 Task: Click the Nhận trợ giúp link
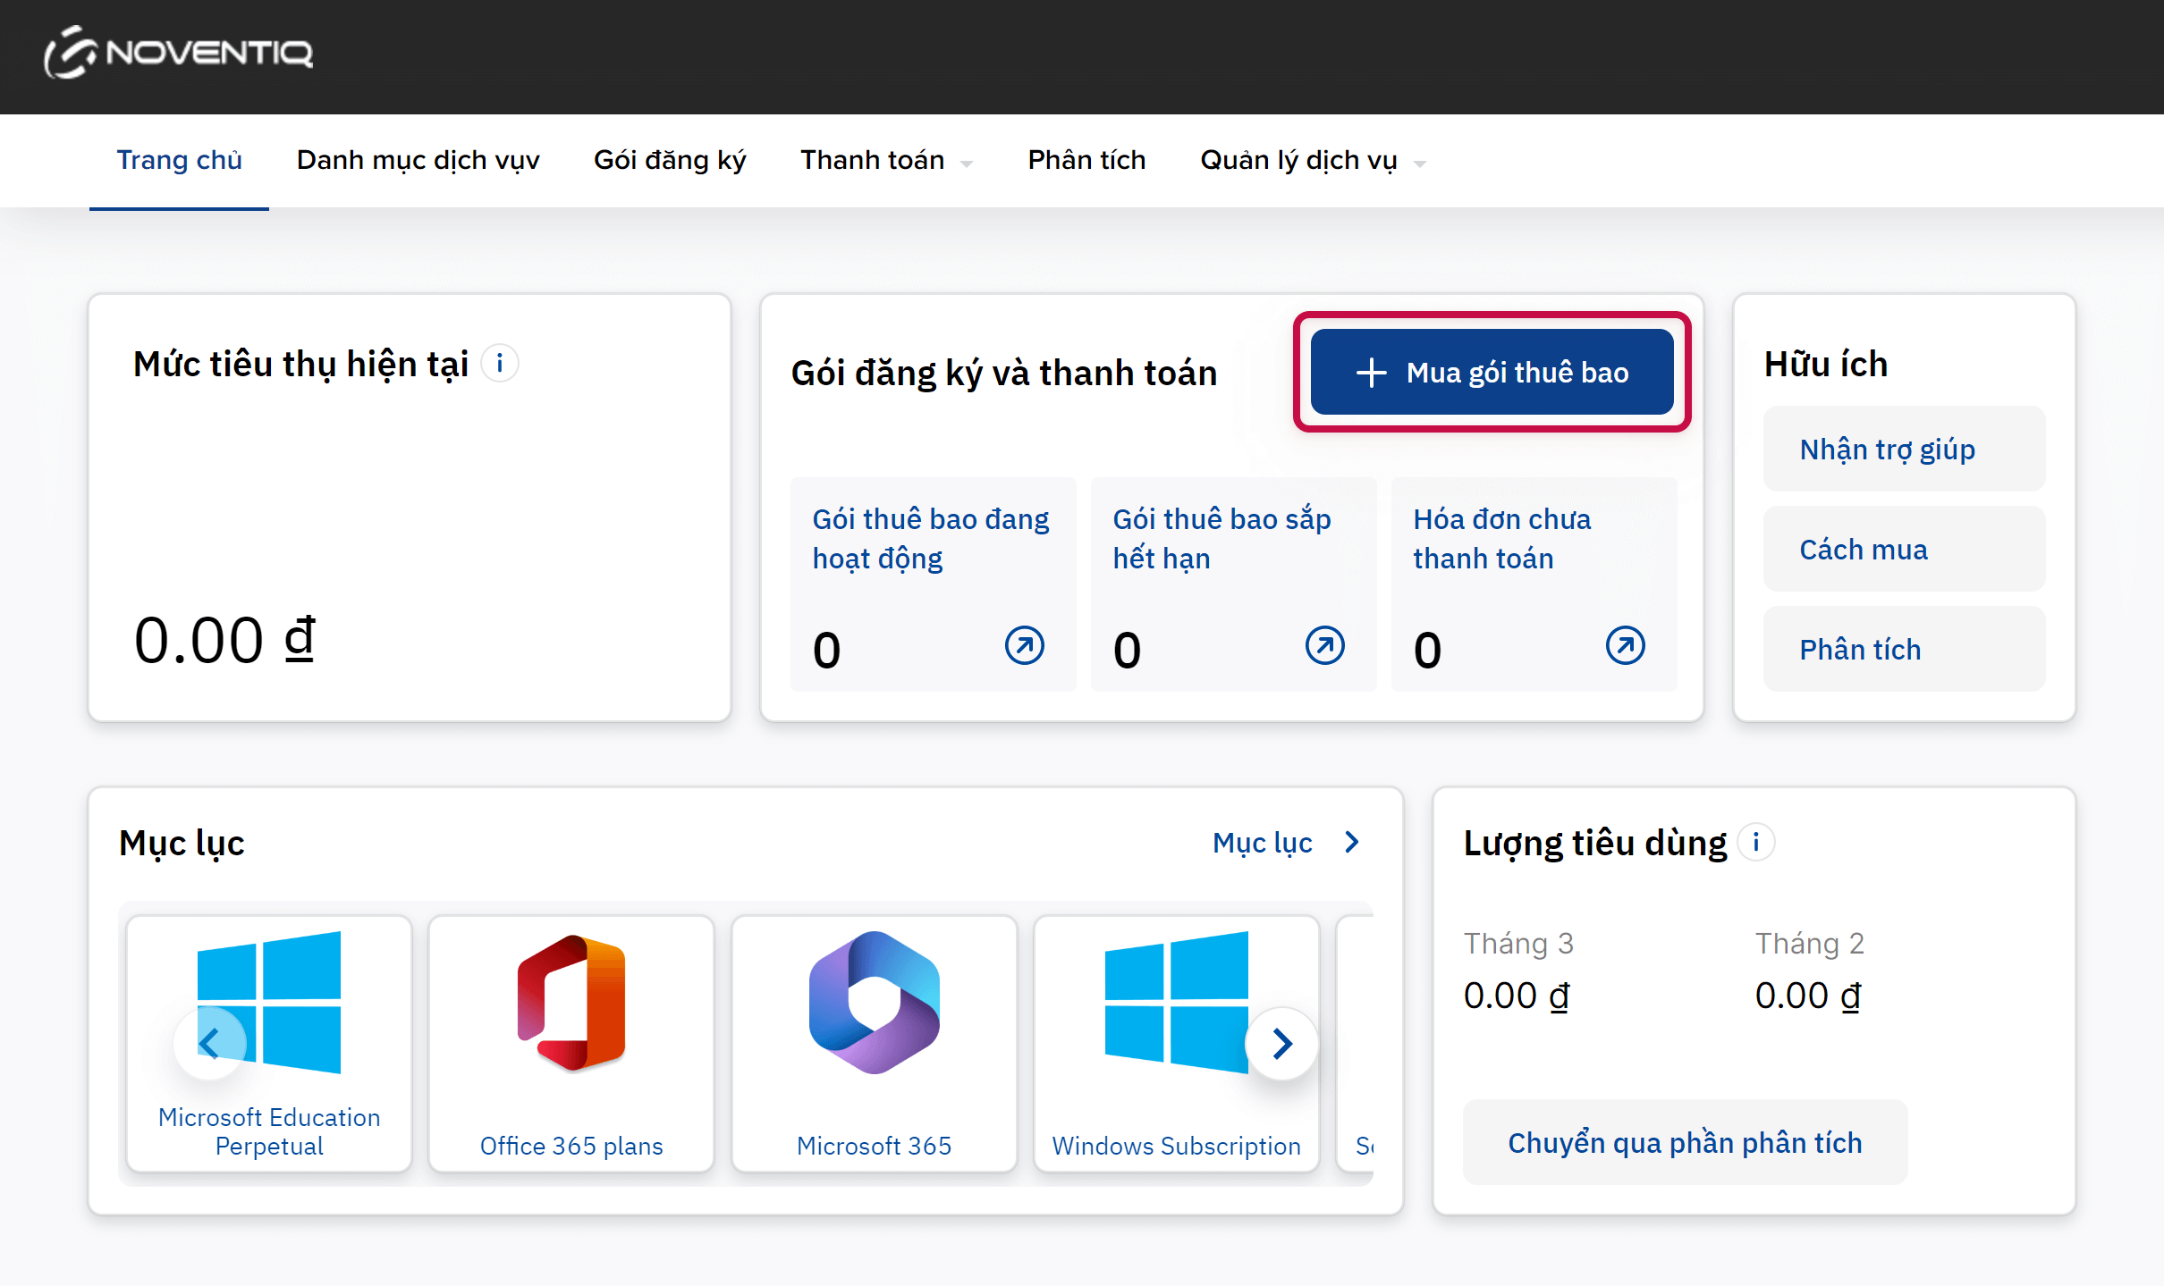(1887, 449)
